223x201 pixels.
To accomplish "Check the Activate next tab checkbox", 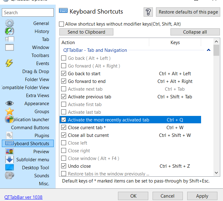I will (64, 89).
